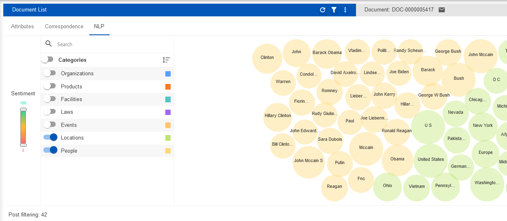
Task: Click into the category Search field
Action: pos(113,44)
